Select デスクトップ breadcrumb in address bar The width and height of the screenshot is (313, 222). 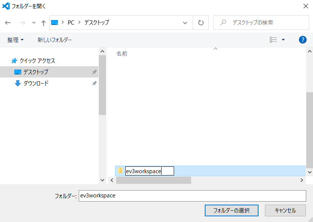pos(97,23)
